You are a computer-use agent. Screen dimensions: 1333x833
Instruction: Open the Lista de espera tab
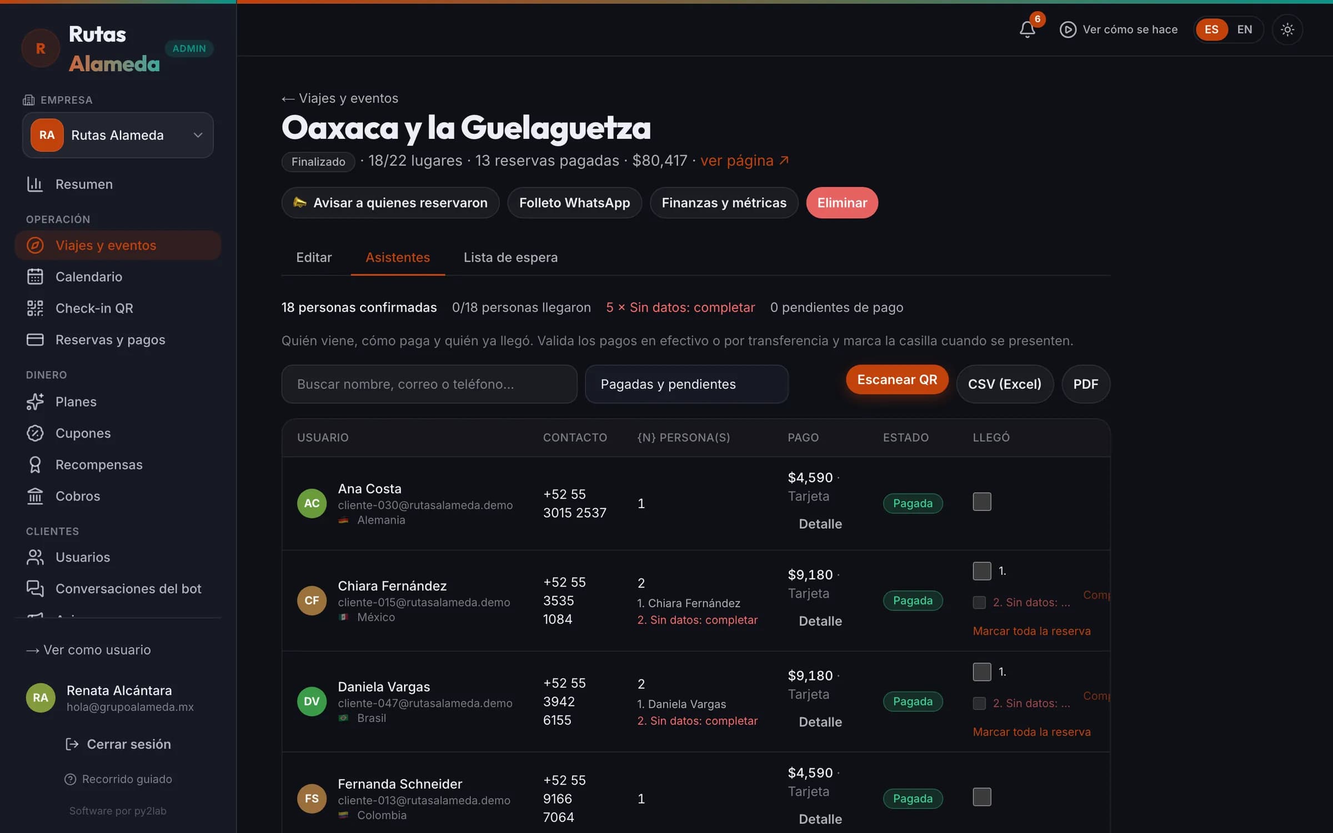click(510, 257)
